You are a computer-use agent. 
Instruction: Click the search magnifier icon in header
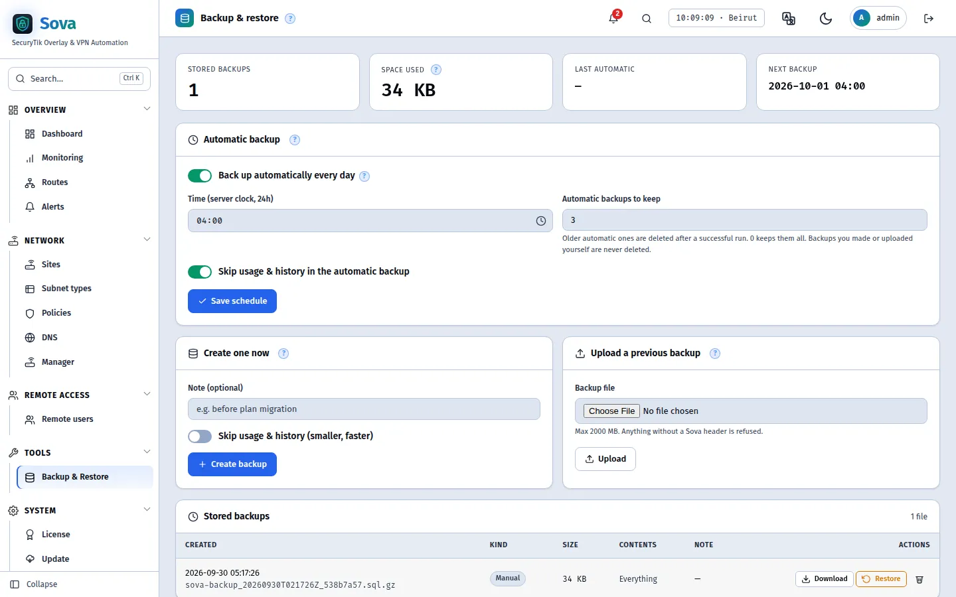[647, 19]
